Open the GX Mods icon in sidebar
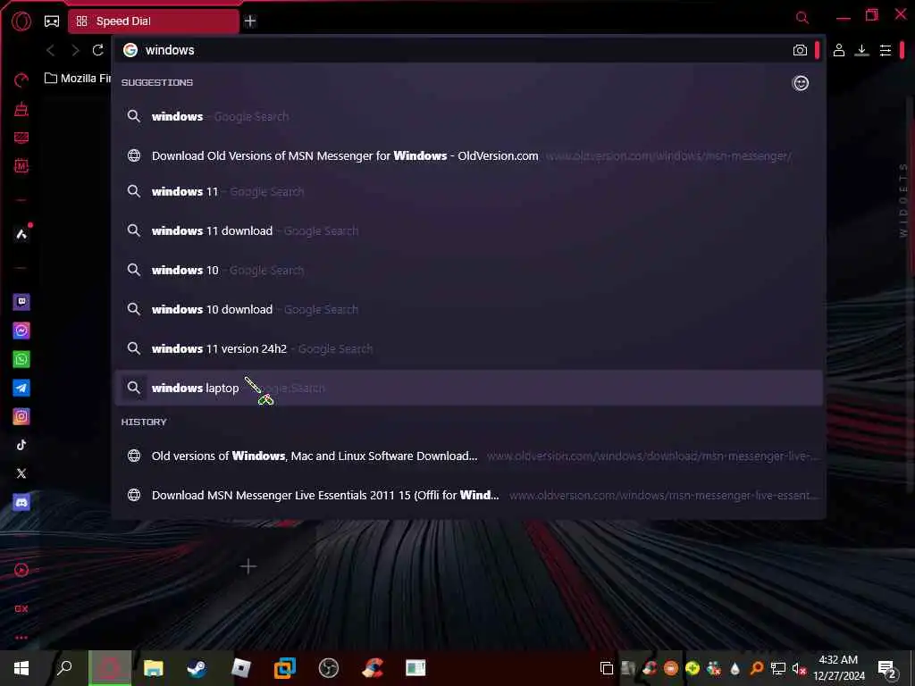 click(x=21, y=166)
